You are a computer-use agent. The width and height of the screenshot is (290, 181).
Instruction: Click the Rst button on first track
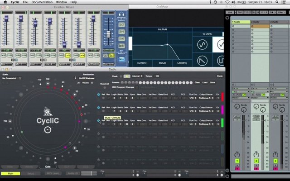point(103,98)
